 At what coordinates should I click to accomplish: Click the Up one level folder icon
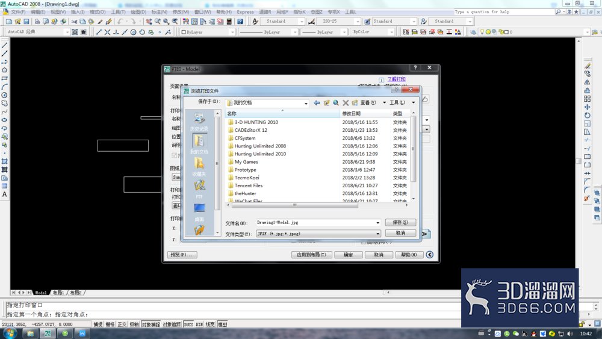pos(326,102)
